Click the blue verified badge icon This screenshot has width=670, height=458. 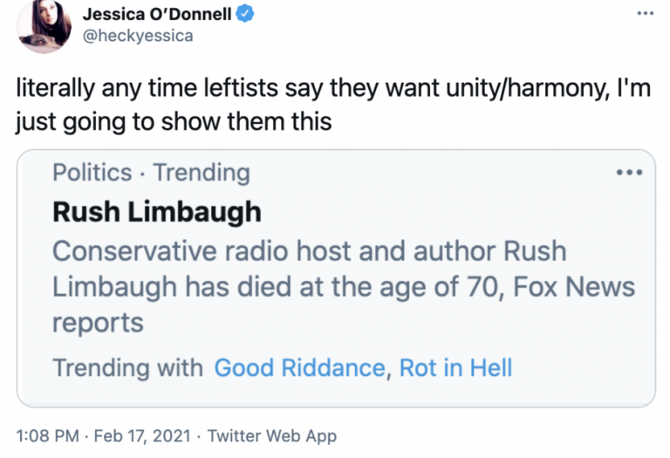(247, 15)
